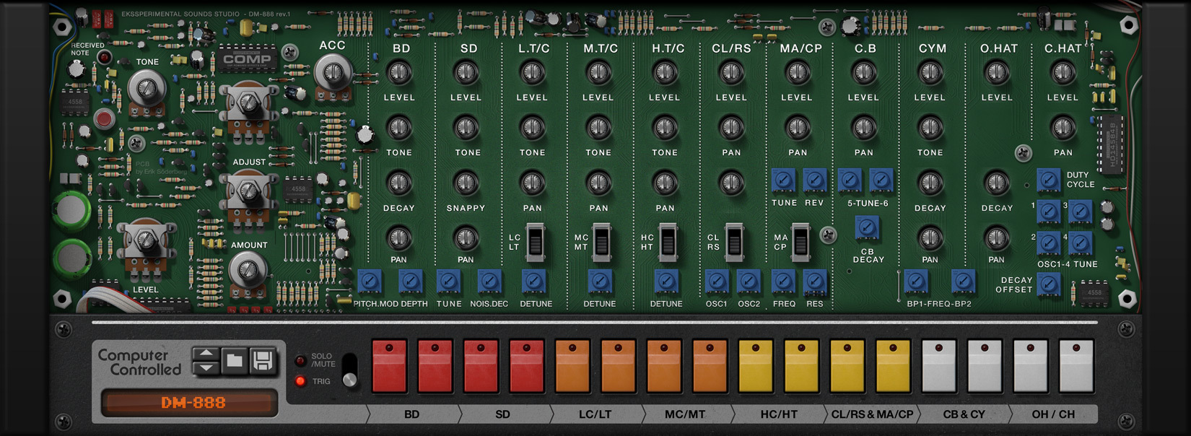Hit the first white pad above the CB & CY label

(x=939, y=366)
